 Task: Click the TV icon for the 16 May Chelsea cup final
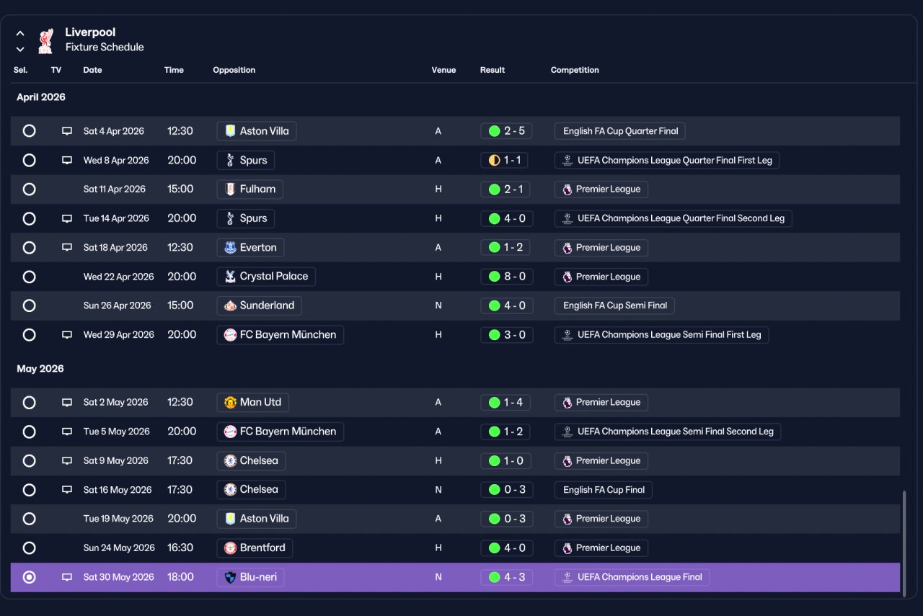tap(67, 490)
